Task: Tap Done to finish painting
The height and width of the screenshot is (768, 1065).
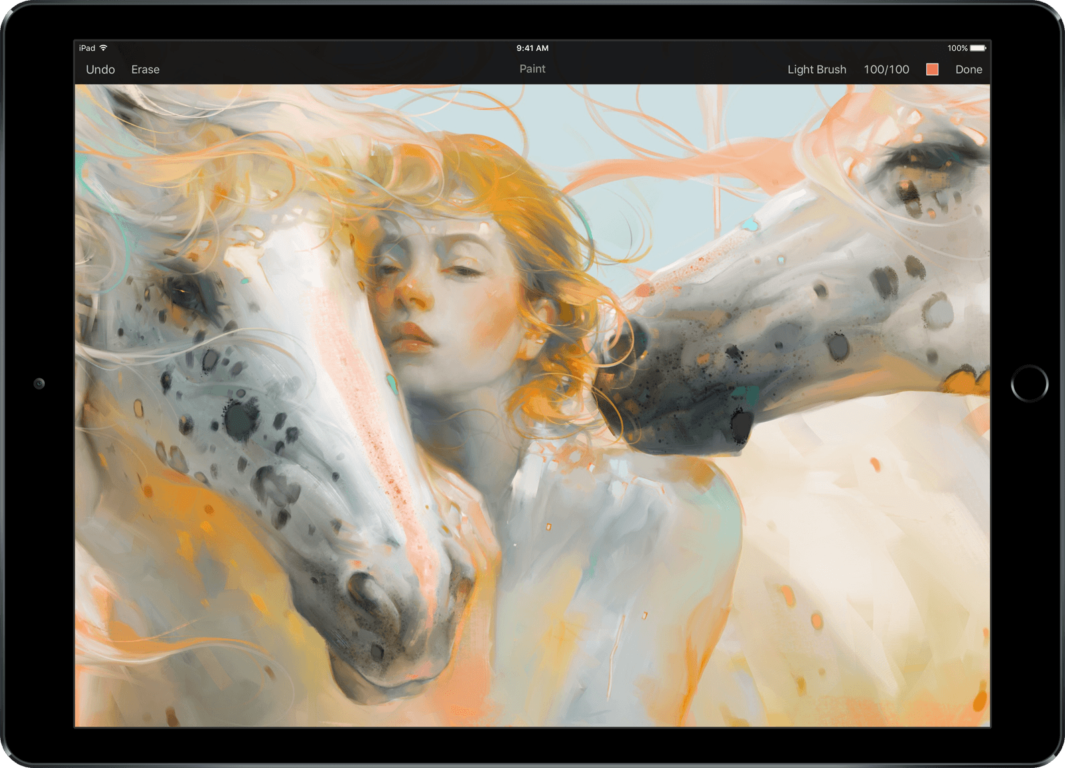Action: tap(969, 70)
